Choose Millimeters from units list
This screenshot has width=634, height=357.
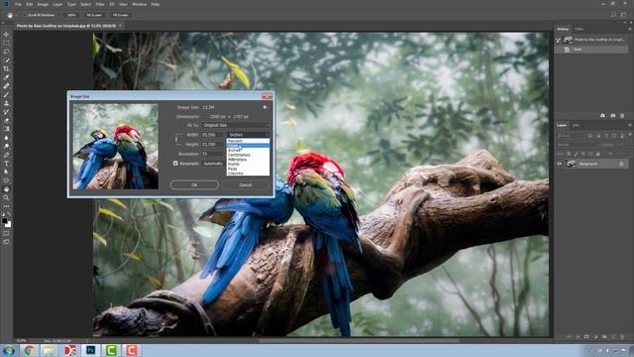pyautogui.click(x=248, y=160)
